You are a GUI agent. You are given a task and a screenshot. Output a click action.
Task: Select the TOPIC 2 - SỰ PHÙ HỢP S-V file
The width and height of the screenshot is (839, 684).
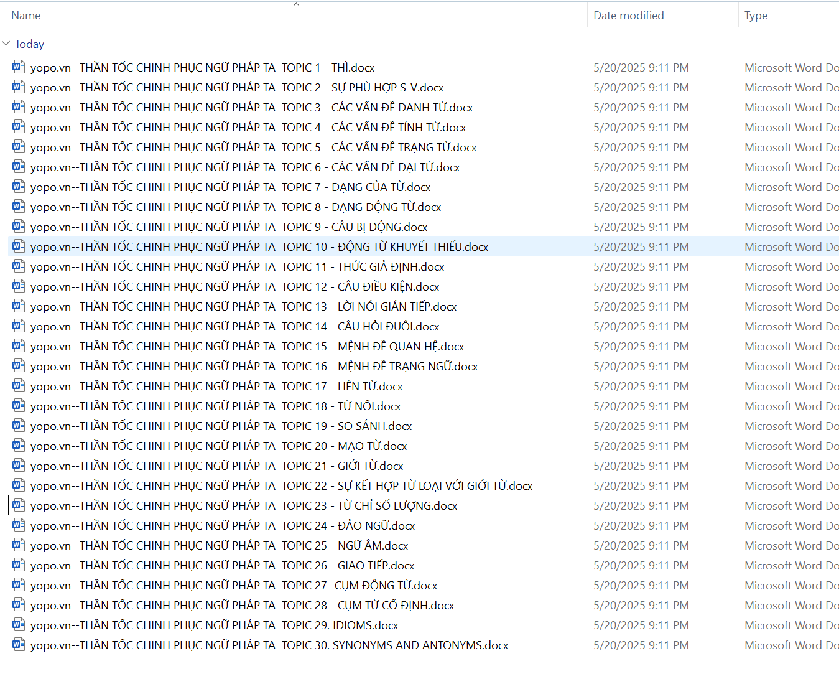coord(236,88)
